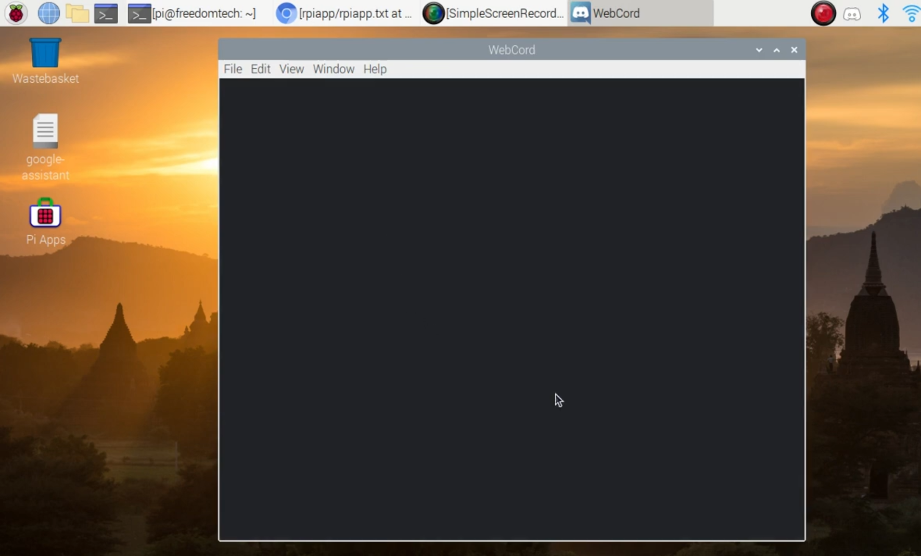
Task: Open the Window menu in WebCord
Action: [333, 69]
